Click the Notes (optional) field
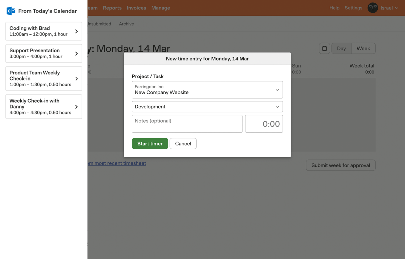Viewport: 405px width, 259px height. [x=187, y=124]
